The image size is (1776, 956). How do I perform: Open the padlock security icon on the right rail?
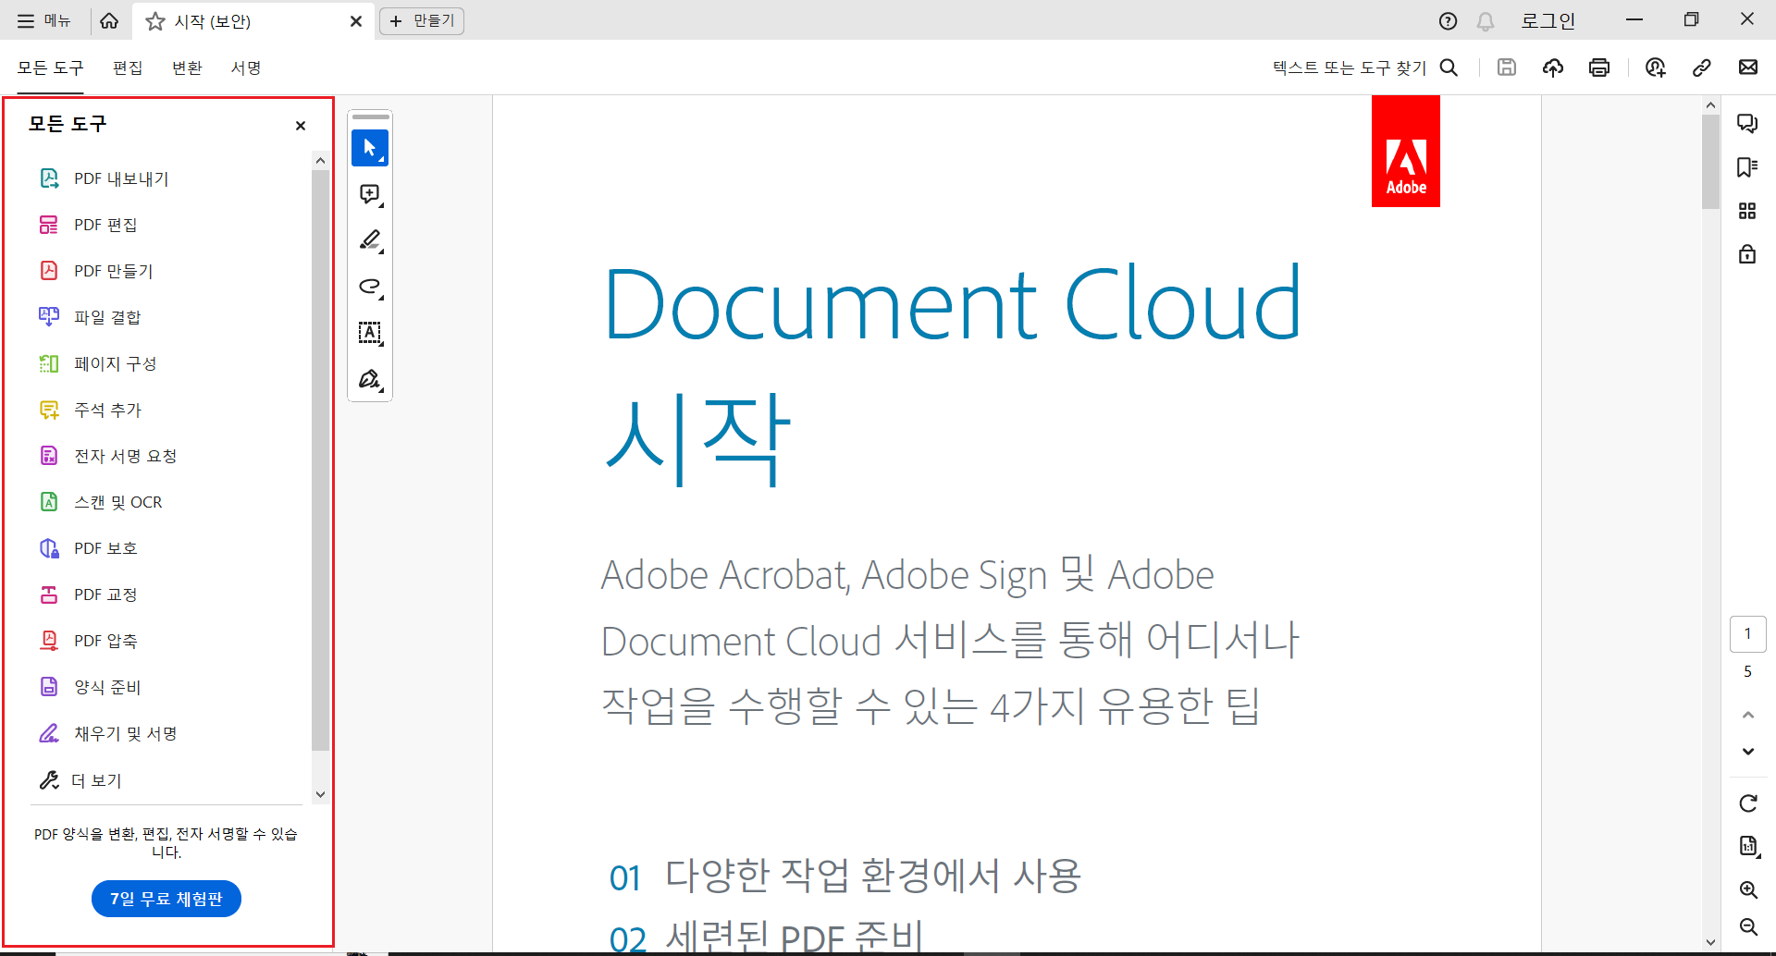click(1747, 254)
